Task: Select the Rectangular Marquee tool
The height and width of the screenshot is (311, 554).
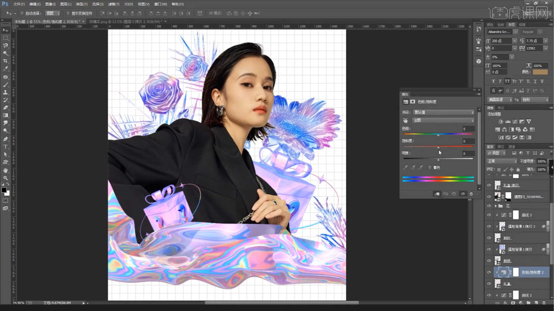Action: click(x=5, y=38)
